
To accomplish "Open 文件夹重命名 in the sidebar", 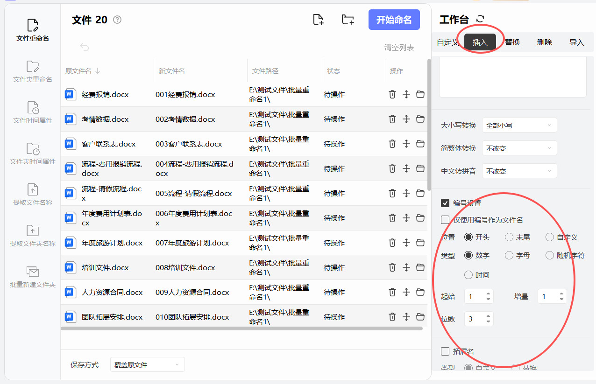I will point(33,71).
